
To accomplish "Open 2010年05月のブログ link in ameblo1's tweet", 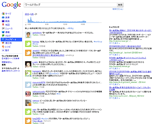I will click(48, 55).
